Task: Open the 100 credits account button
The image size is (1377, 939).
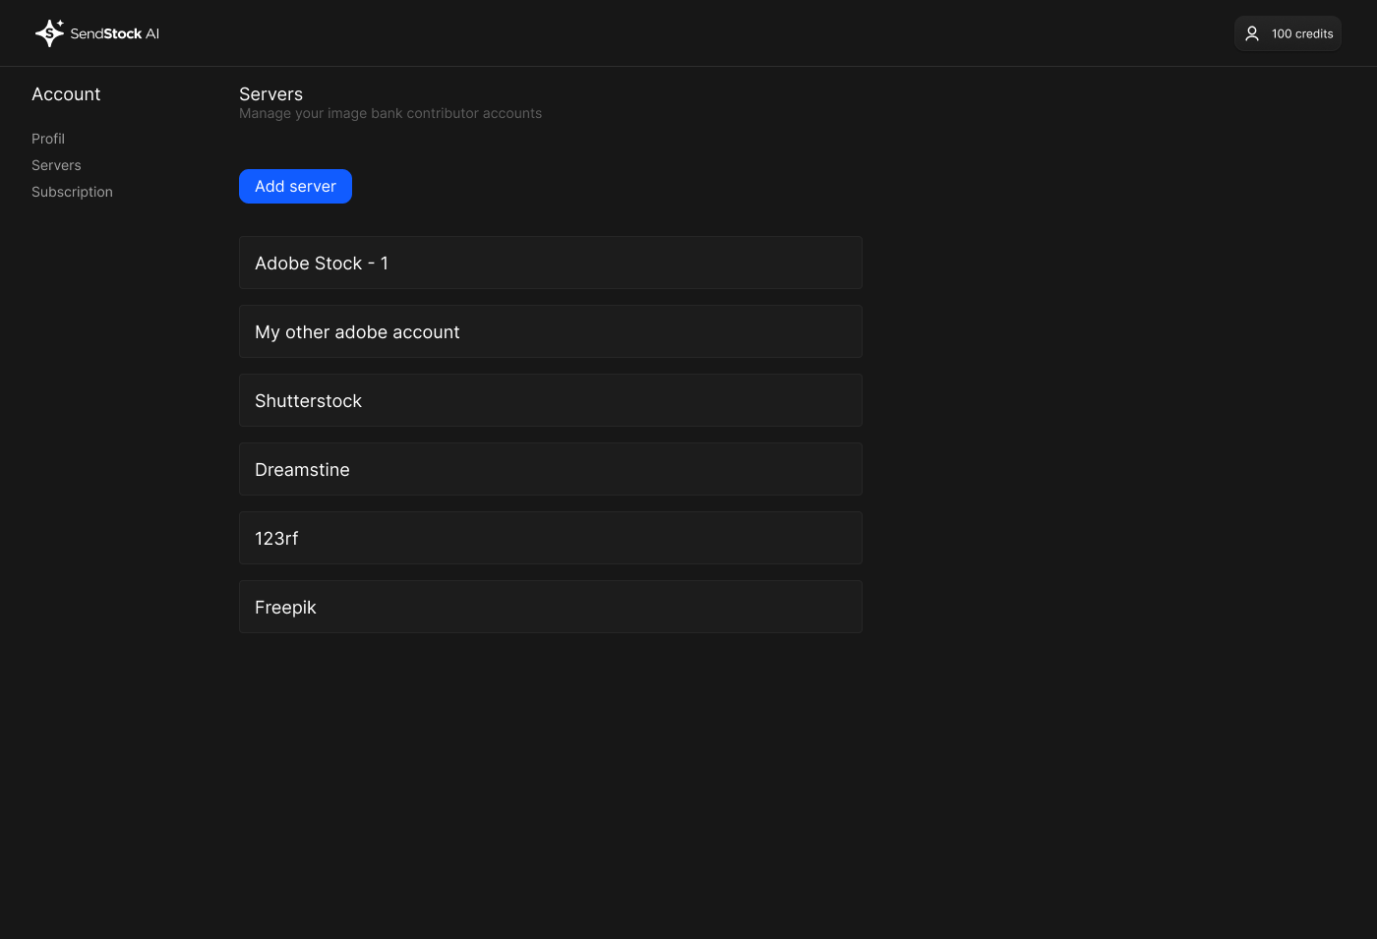Action: (x=1287, y=33)
